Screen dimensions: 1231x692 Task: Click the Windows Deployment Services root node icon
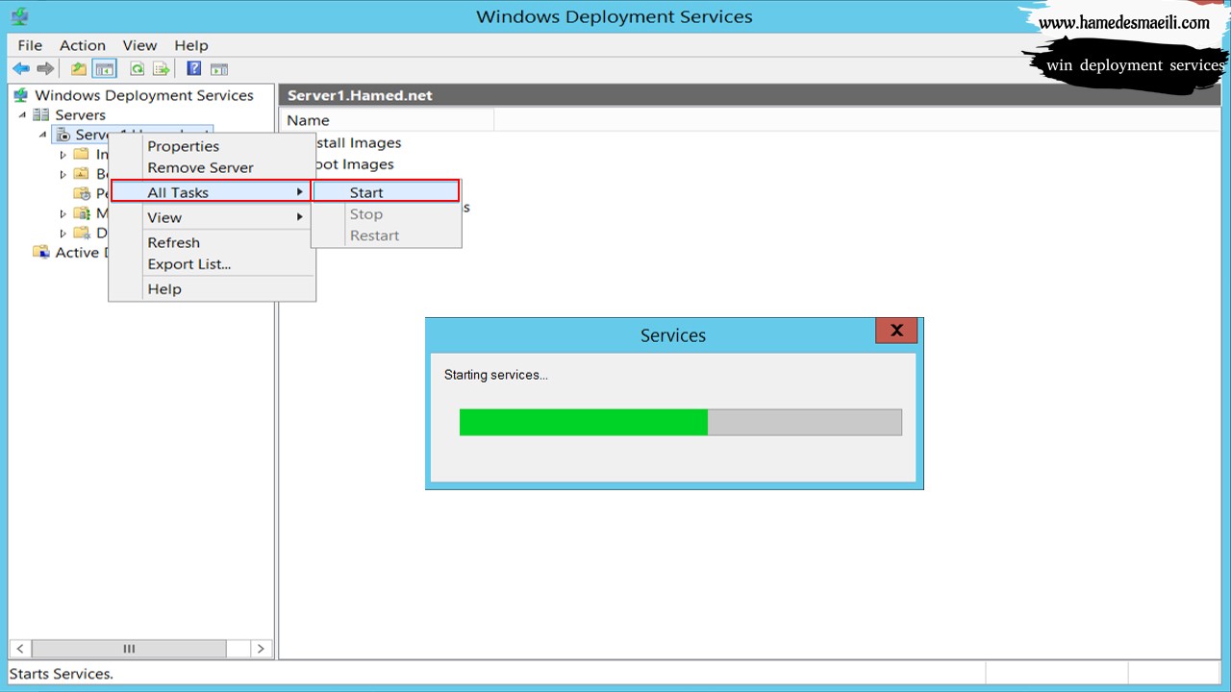(x=21, y=95)
